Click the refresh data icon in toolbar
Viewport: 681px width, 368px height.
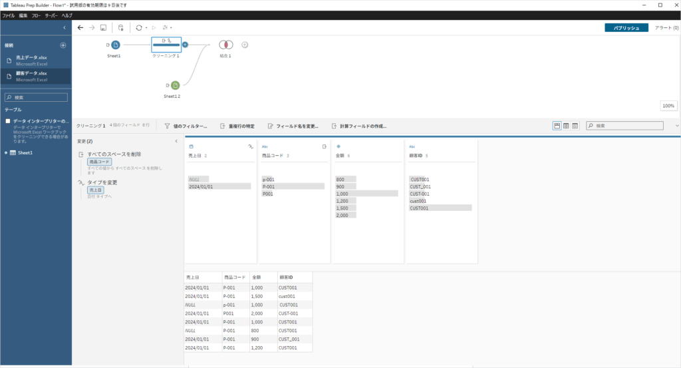[138, 28]
